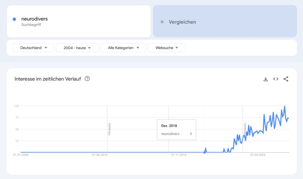303x179 pixels.
Task: Open the Websuche search type dropdown
Action: pos(167,48)
